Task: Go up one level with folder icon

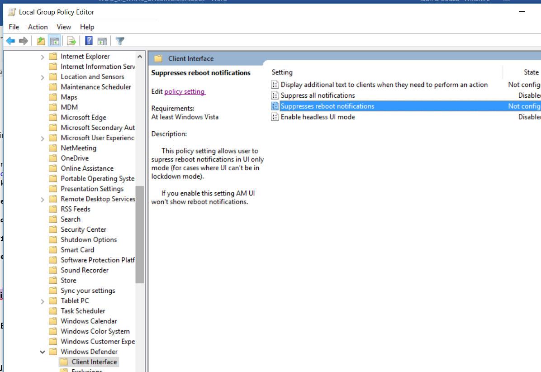Action: pos(41,41)
